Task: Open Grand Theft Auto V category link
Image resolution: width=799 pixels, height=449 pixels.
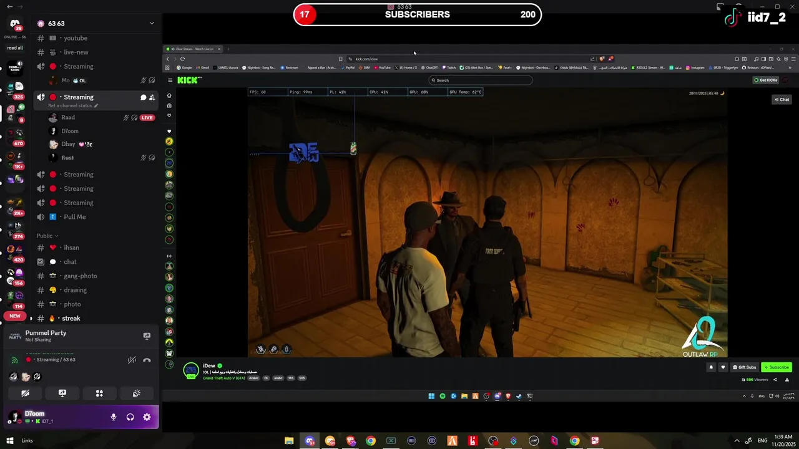Action: [225, 378]
